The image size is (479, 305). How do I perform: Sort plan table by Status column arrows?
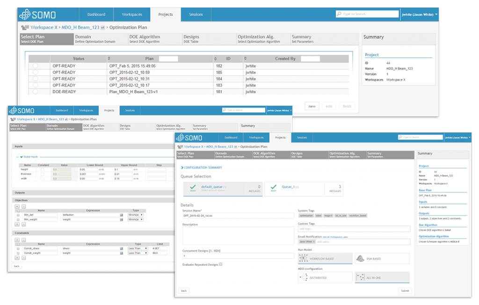(x=109, y=58)
